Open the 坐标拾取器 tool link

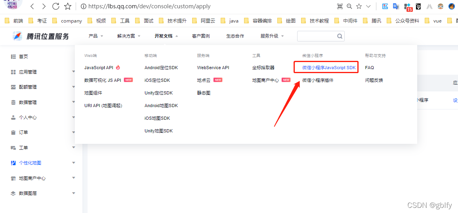pyautogui.click(x=263, y=68)
